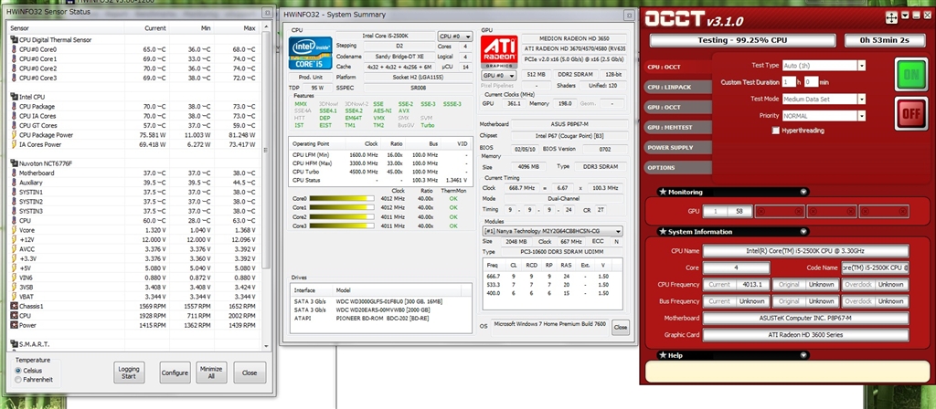This screenshot has width=936, height=409.
Task: Click the first empty monitoring slot X icon
Action: [760, 211]
